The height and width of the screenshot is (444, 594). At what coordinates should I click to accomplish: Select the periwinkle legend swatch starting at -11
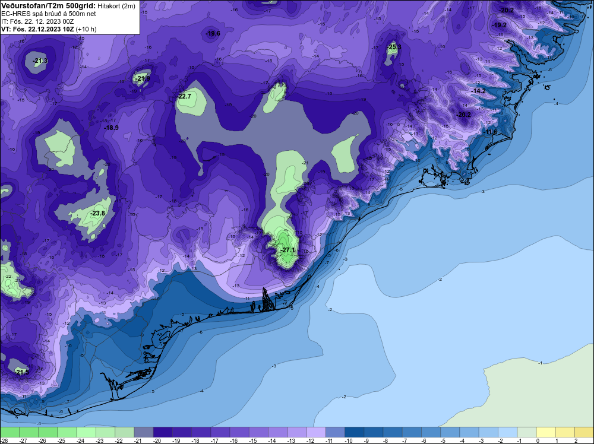click(335, 432)
